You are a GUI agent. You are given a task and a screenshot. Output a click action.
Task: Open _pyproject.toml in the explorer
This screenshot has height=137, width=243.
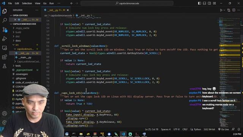[x=24, y=70]
